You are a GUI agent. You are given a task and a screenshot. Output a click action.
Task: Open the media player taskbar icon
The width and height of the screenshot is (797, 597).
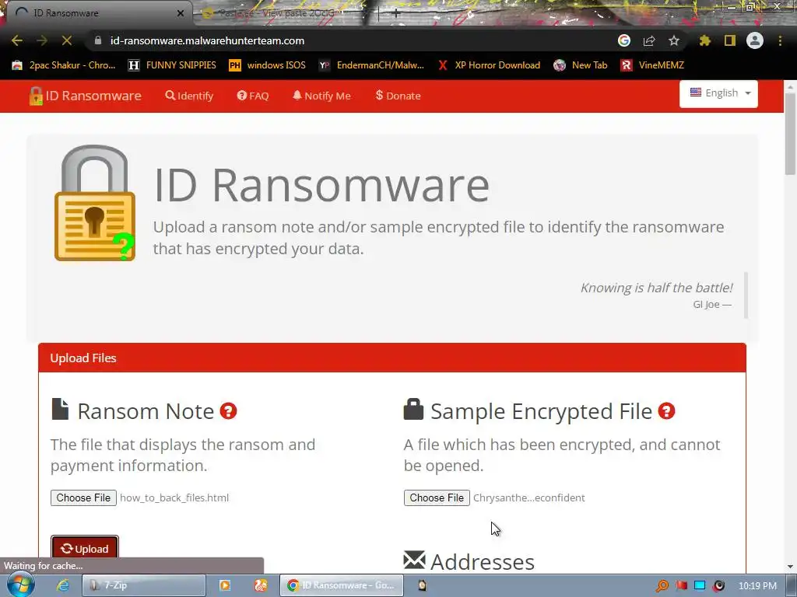tap(224, 585)
